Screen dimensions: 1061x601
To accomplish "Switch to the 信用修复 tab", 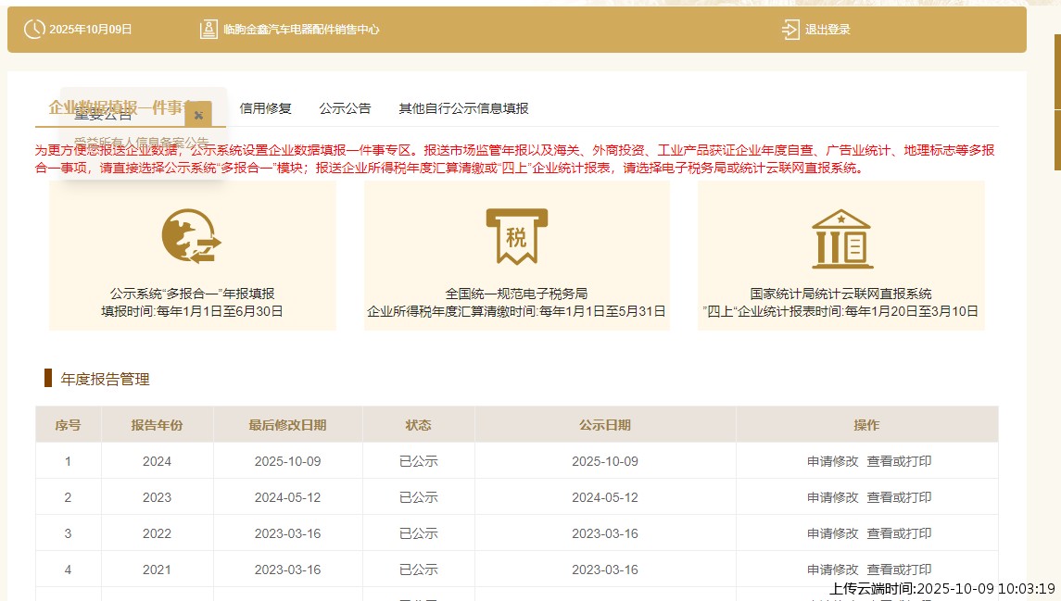I will pyautogui.click(x=265, y=108).
